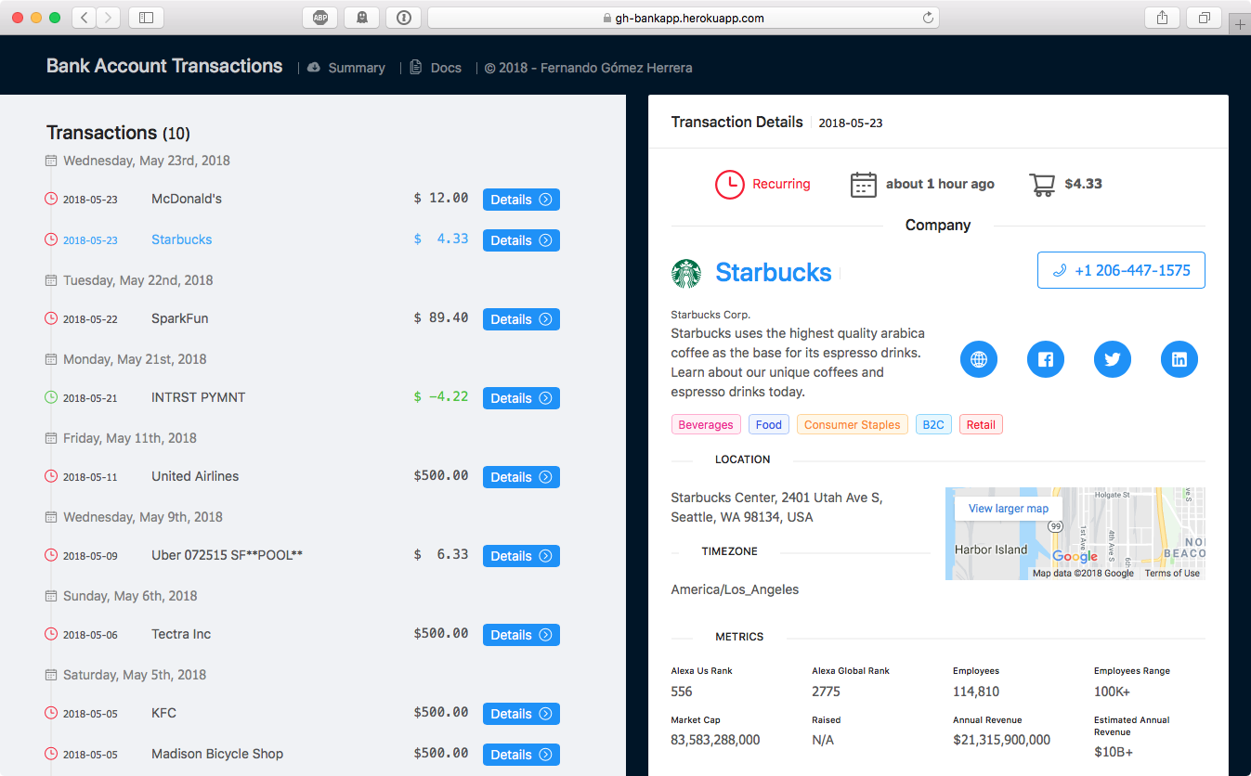
Task: Click the Safari sidebar toggle icon
Action: [x=146, y=18]
